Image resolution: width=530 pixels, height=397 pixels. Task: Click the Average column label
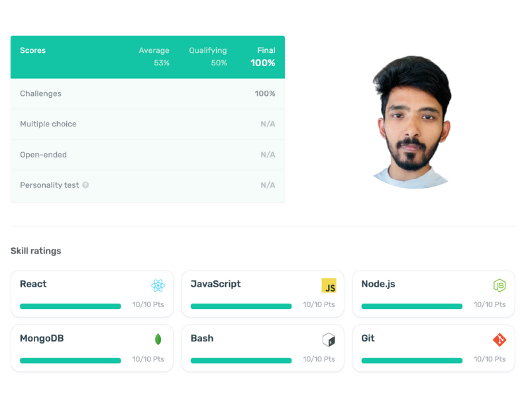(154, 50)
